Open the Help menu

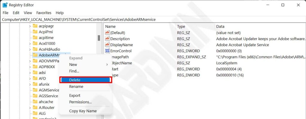59,13
